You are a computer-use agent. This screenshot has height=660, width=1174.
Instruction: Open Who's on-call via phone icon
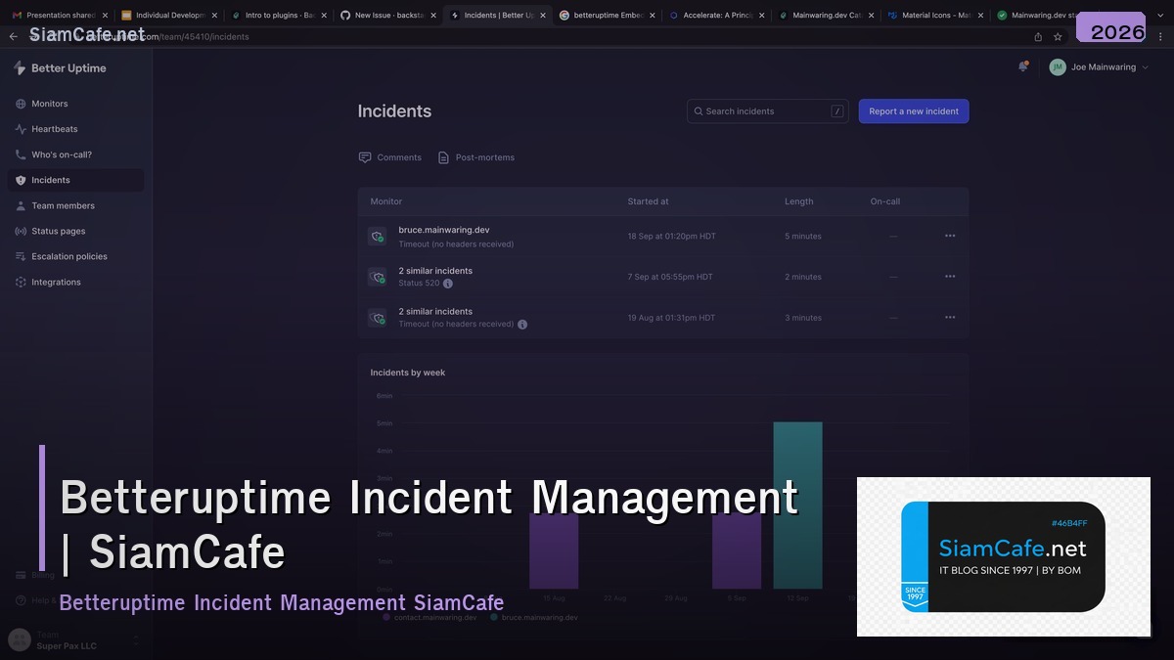[22, 154]
